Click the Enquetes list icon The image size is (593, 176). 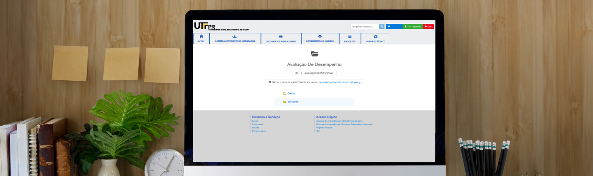click(350, 36)
